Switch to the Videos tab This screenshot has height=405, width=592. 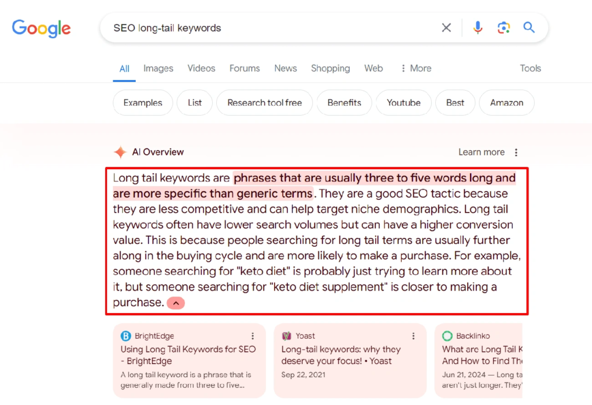click(x=201, y=68)
